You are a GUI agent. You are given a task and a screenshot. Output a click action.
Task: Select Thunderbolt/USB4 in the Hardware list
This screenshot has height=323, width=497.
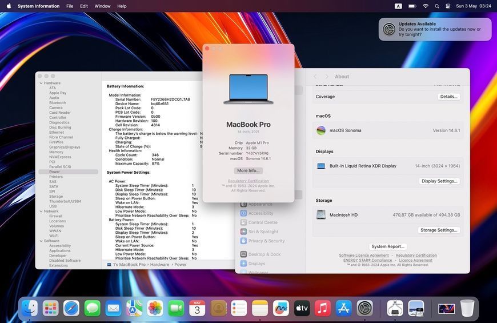coord(65,201)
